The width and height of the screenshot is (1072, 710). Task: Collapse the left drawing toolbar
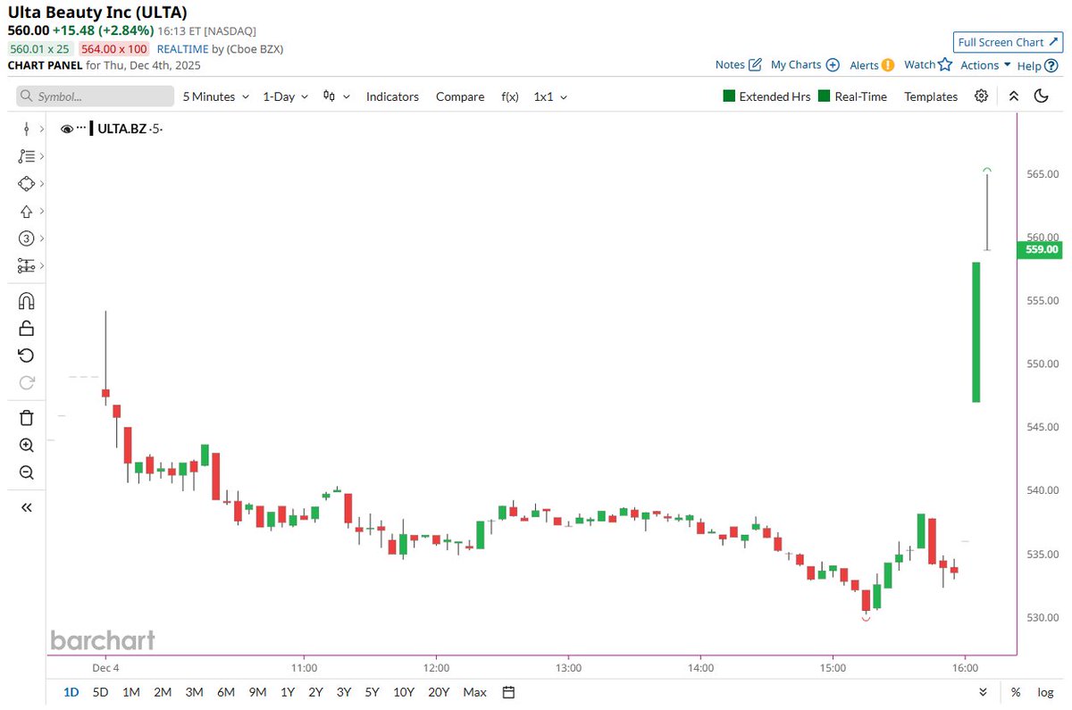click(26, 507)
